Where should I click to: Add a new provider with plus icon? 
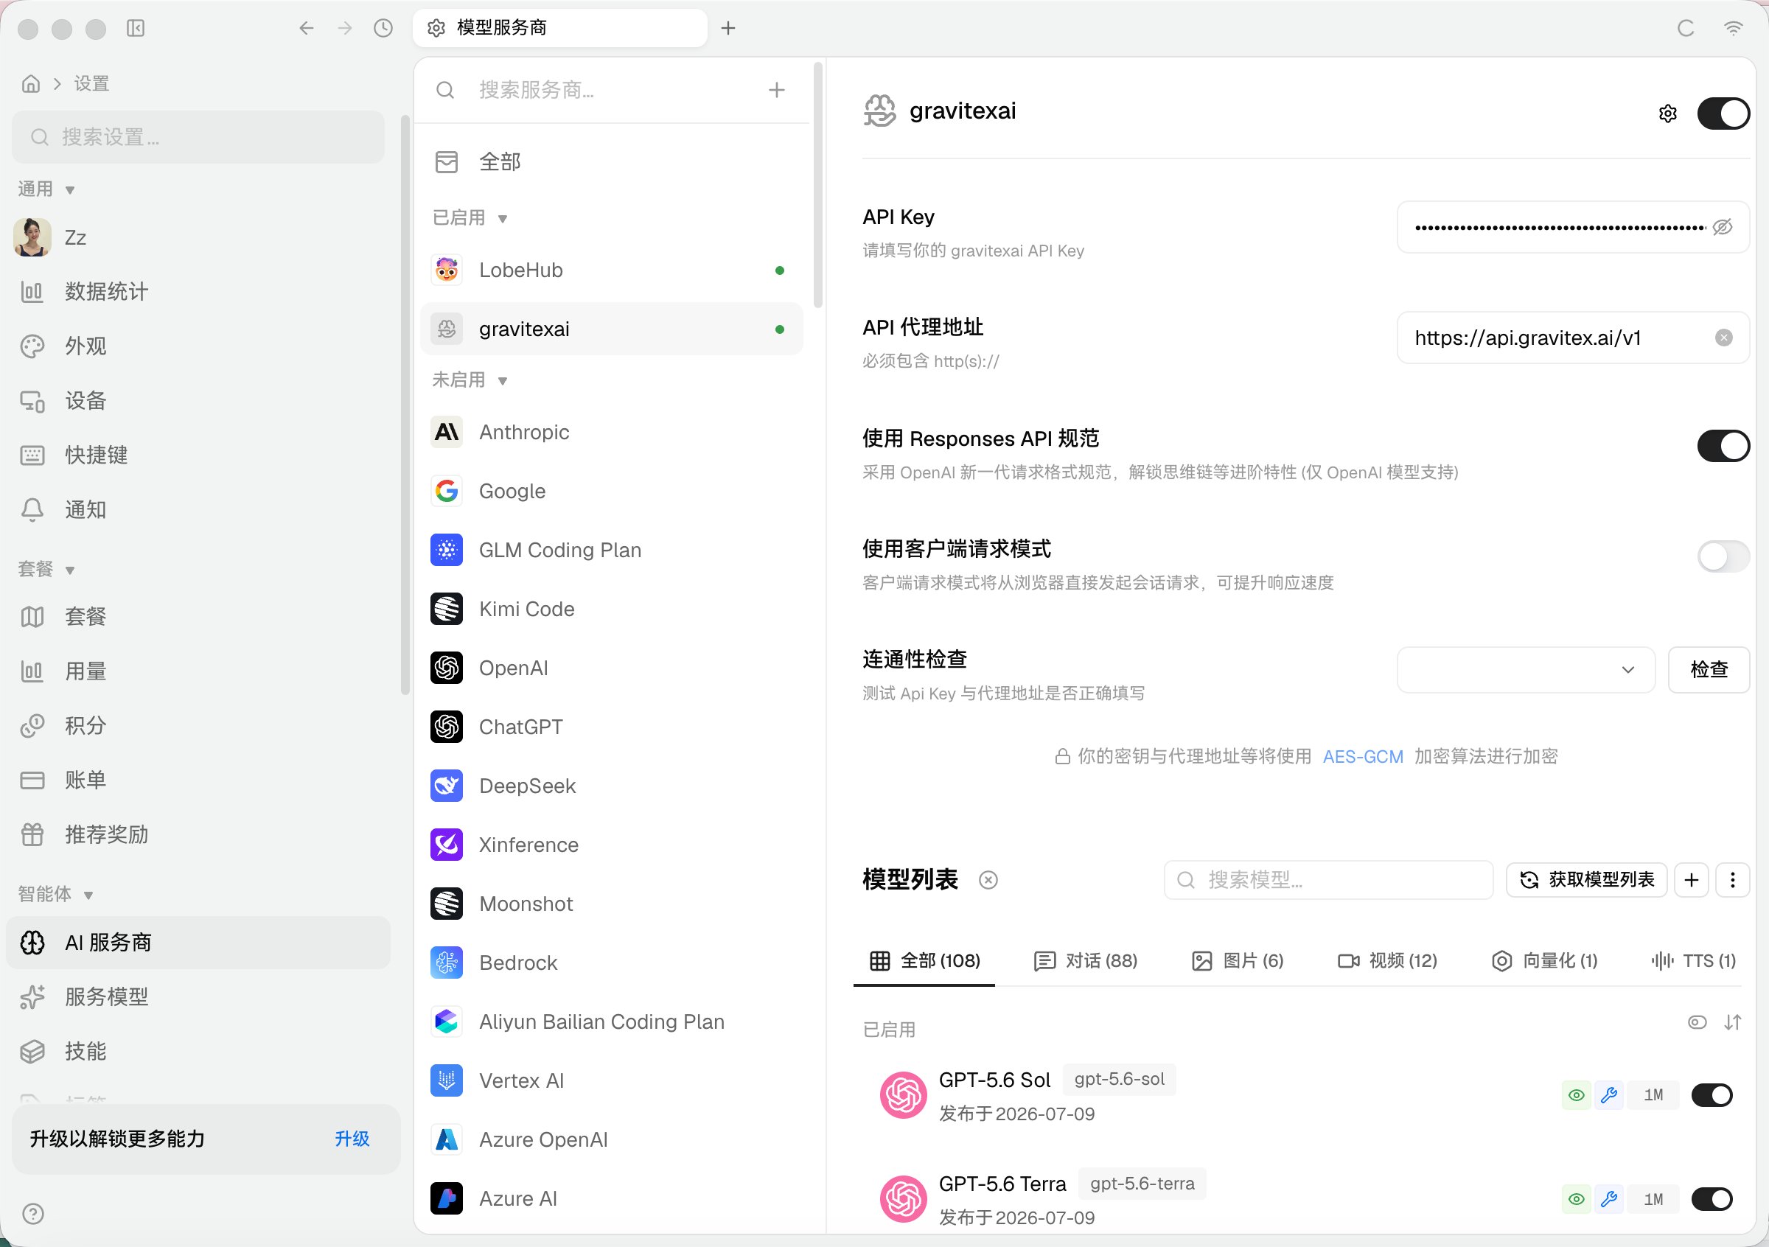point(777,90)
